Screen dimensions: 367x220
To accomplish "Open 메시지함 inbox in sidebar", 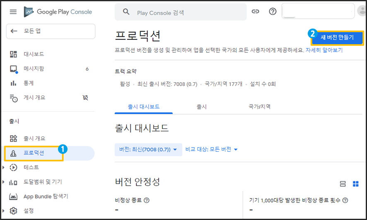I will tap(33, 69).
